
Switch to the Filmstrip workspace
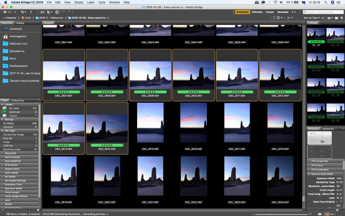point(257,12)
